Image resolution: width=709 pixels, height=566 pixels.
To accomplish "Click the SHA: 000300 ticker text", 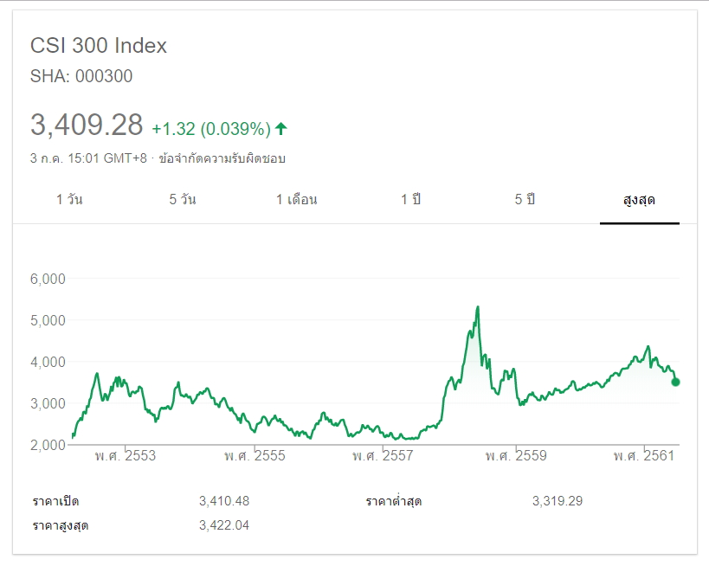I will [81, 76].
